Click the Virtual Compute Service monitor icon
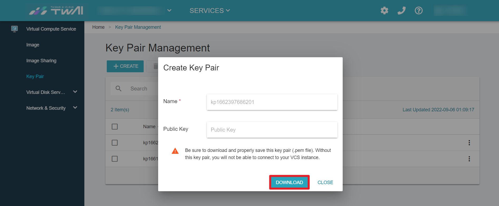This screenshot has height=206, width=499. (14, 29)
